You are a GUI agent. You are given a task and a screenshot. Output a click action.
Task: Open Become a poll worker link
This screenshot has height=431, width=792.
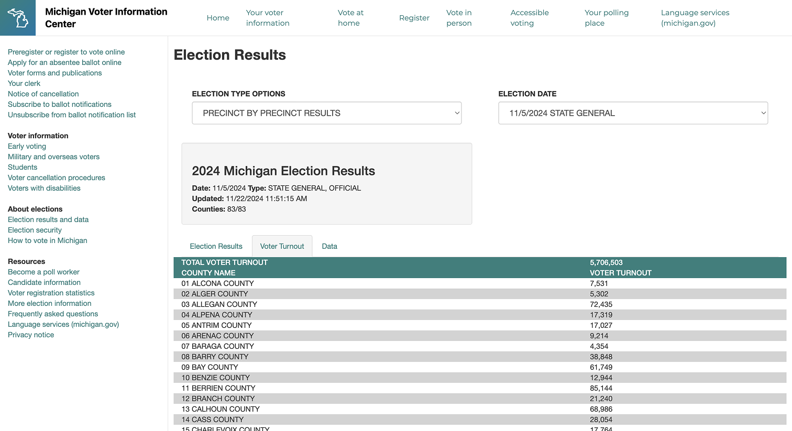43,272
